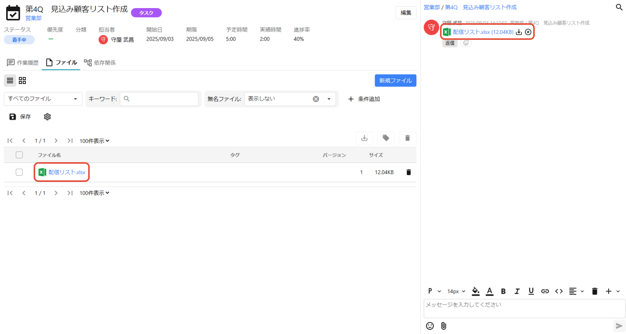The width and height of the screenshot is (626, 334).
Task: Open paragraph style P dropdown
Action: pos(434,291)
